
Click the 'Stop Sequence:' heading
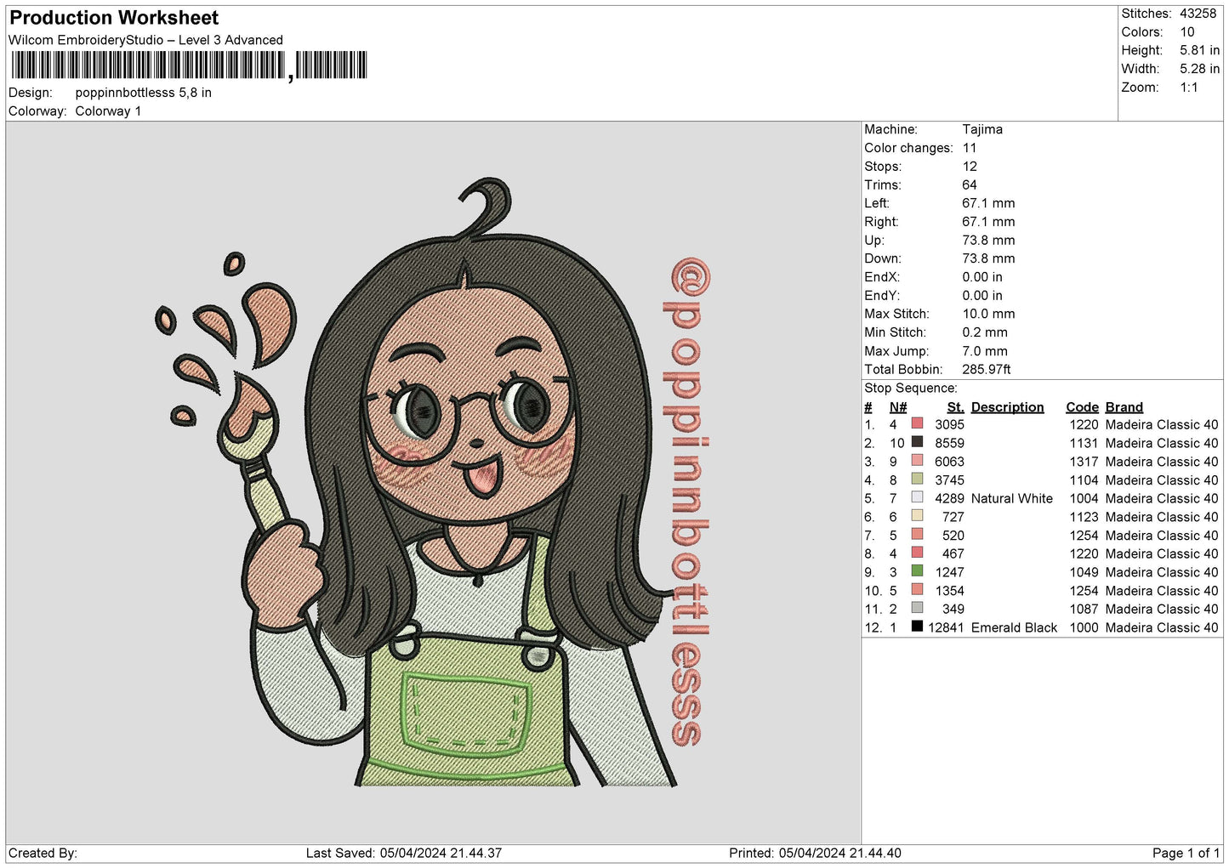pos(911,388)
